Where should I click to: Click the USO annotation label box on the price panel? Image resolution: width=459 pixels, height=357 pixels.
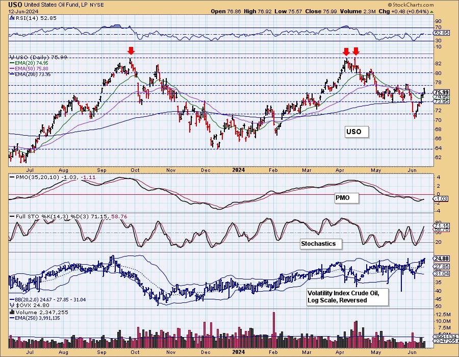point(356,132)
